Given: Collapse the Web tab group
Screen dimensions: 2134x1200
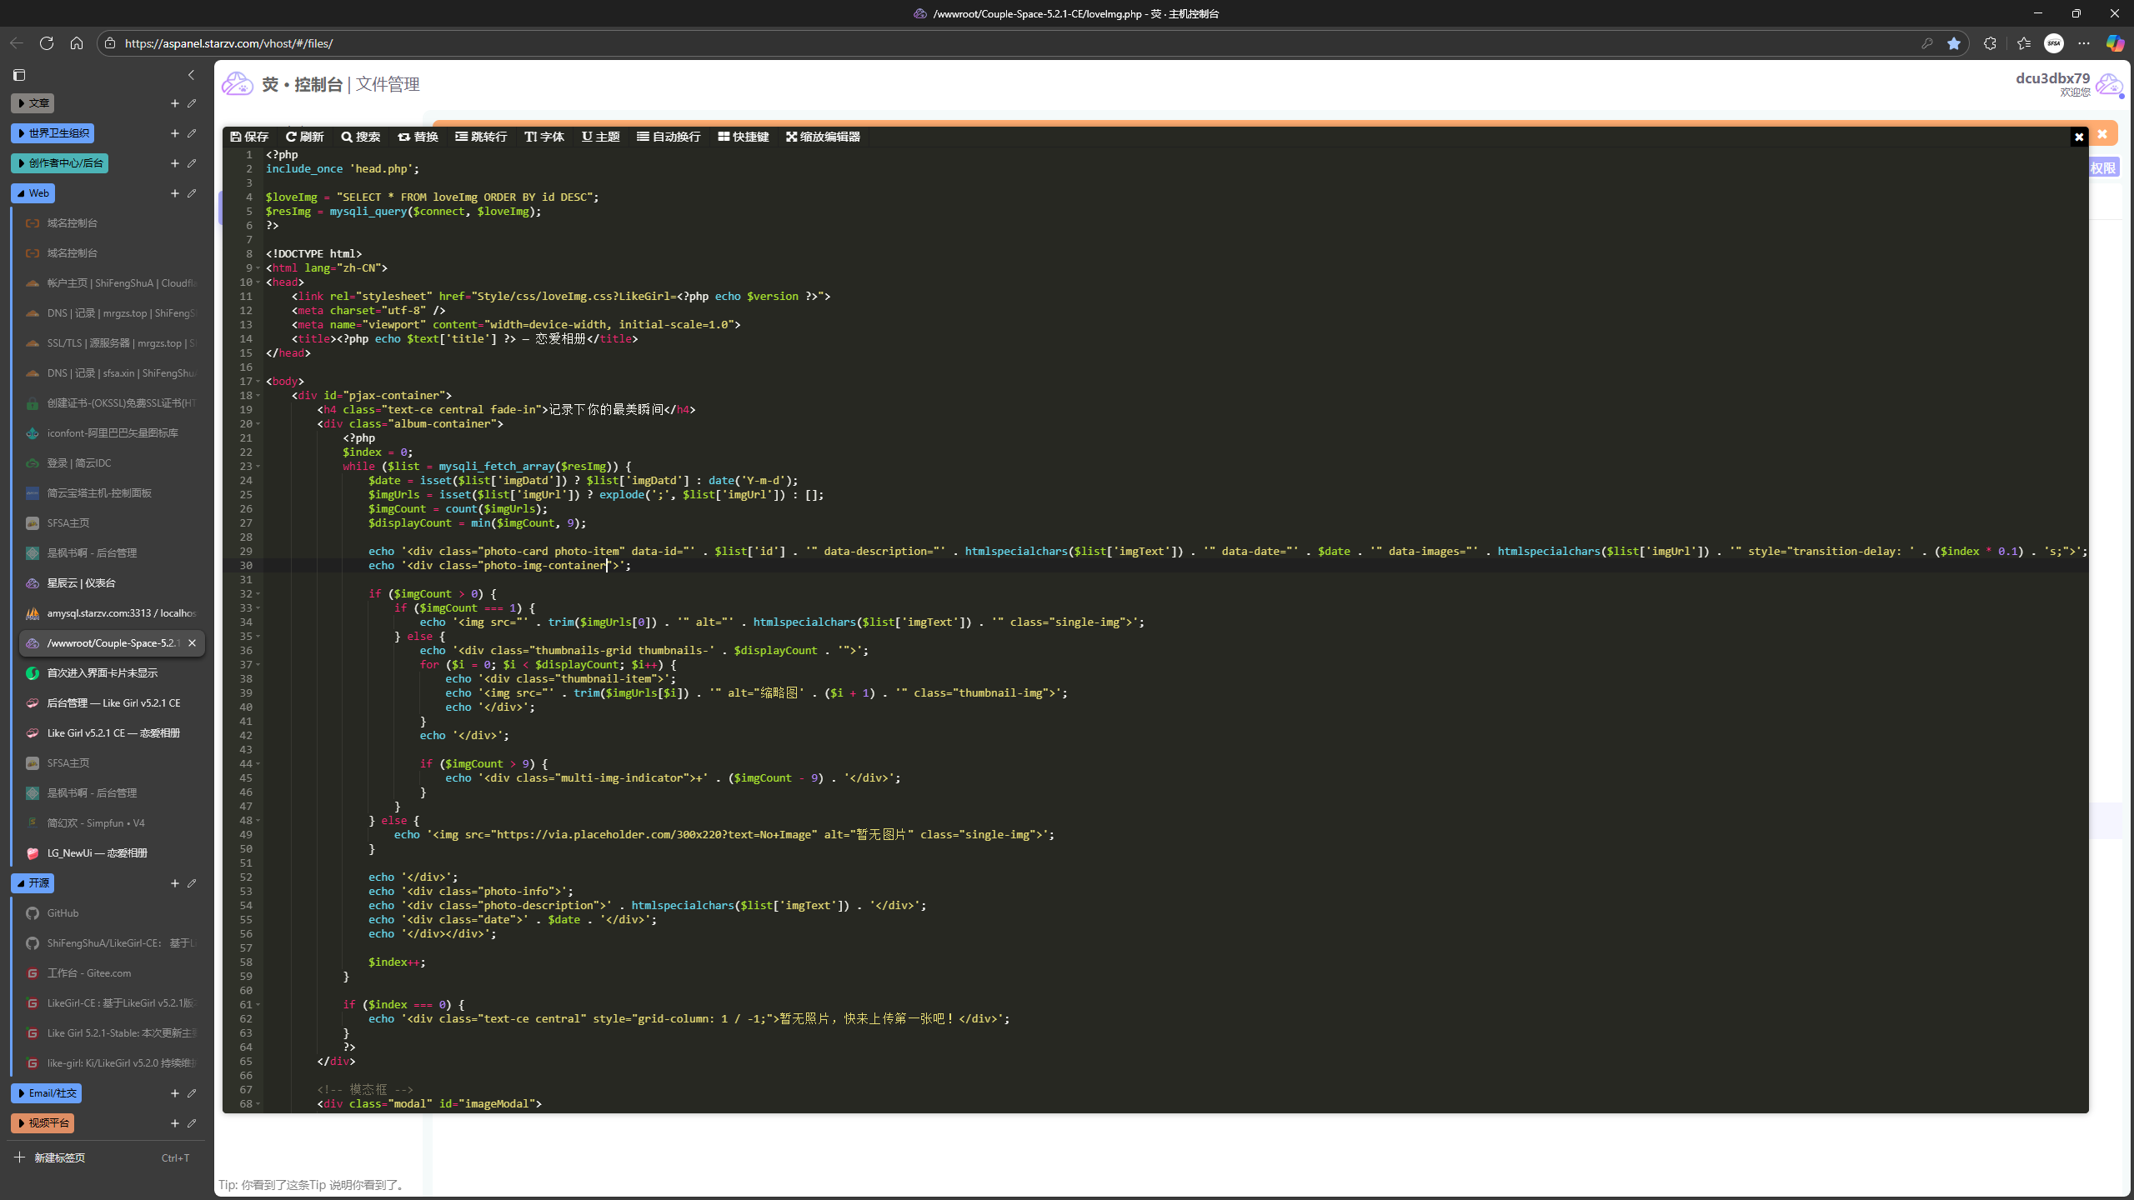Looking at the screenshot, I should pyautogui.click(x=33, y=193).
